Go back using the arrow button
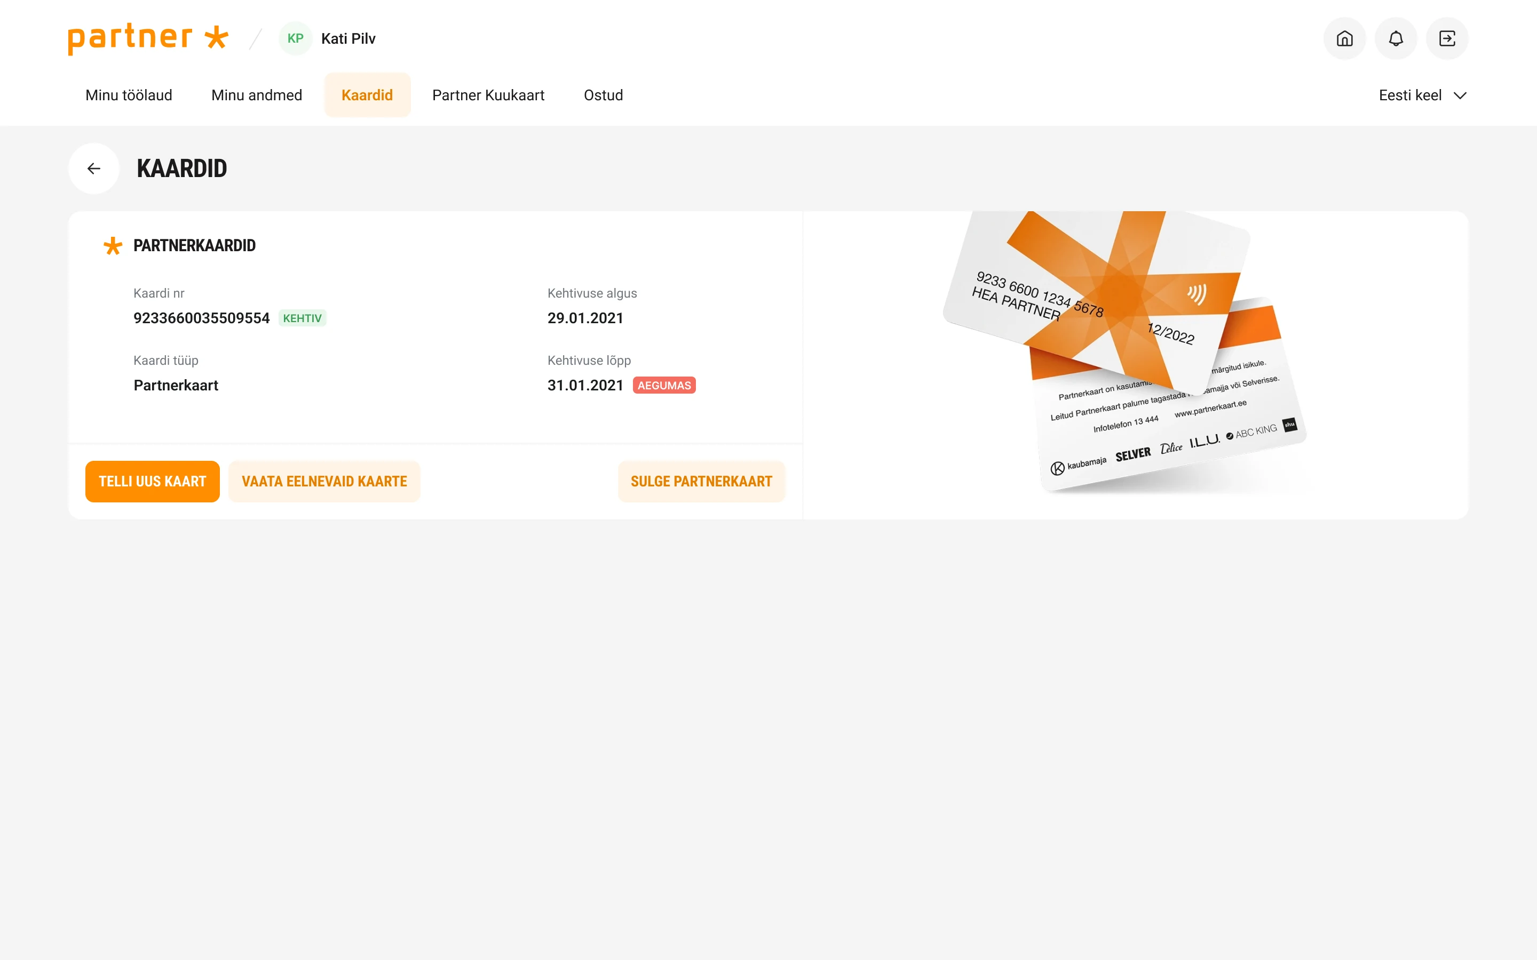Image resolution: width=1537 pixels, height=960 pixels. pos(94,168)
